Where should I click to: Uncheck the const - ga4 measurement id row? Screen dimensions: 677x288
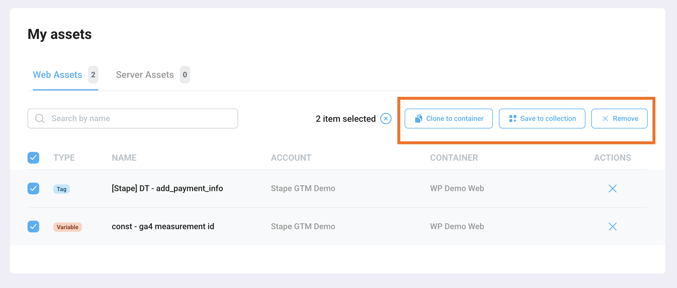pyautogui.click(x=33, y=227)
